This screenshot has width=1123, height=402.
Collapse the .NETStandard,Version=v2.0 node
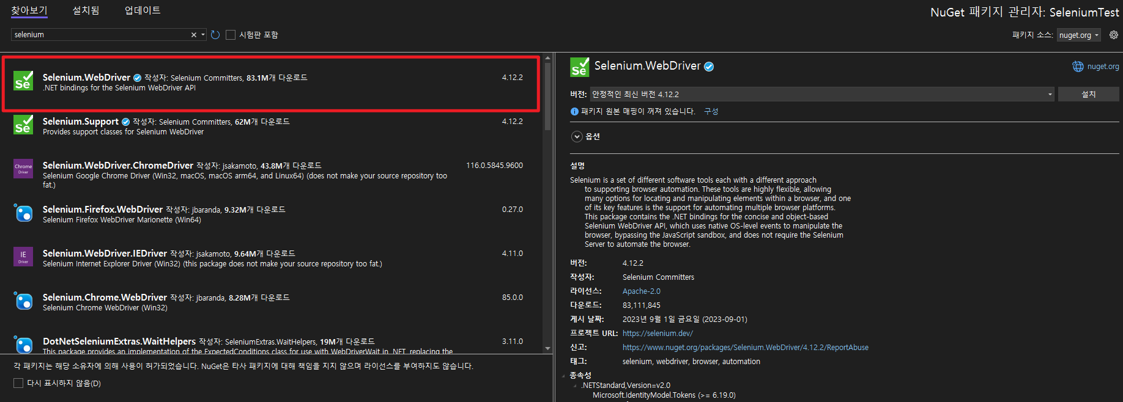click(x=575, y=386)
